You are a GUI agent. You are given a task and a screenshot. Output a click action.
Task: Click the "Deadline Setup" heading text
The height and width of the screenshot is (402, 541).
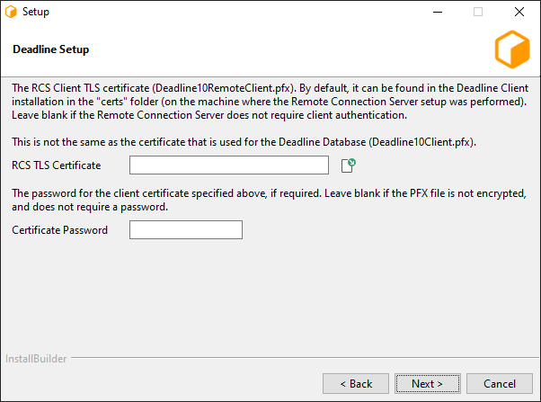[x=51, y=49]
